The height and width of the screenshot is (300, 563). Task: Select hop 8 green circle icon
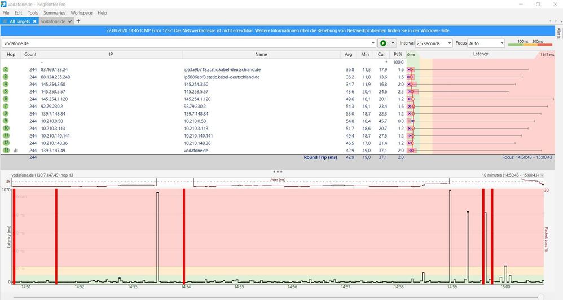[x=6, y=113]
